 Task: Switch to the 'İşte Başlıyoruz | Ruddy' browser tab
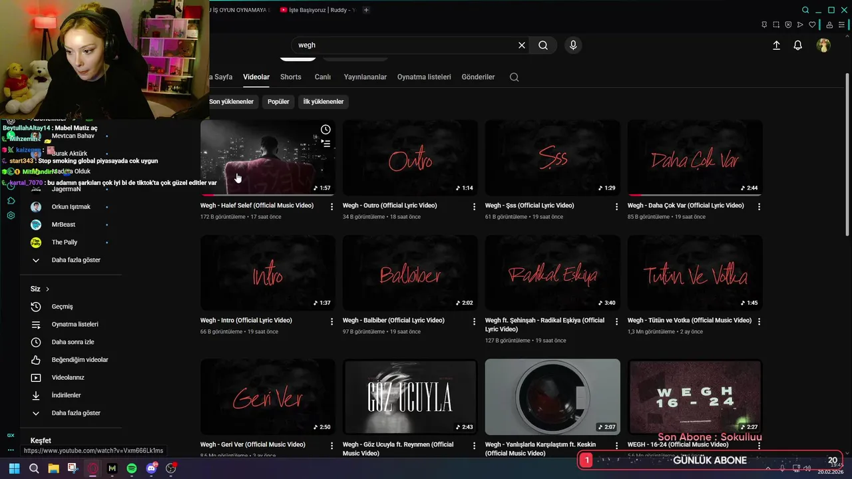[x=318, y=10]
